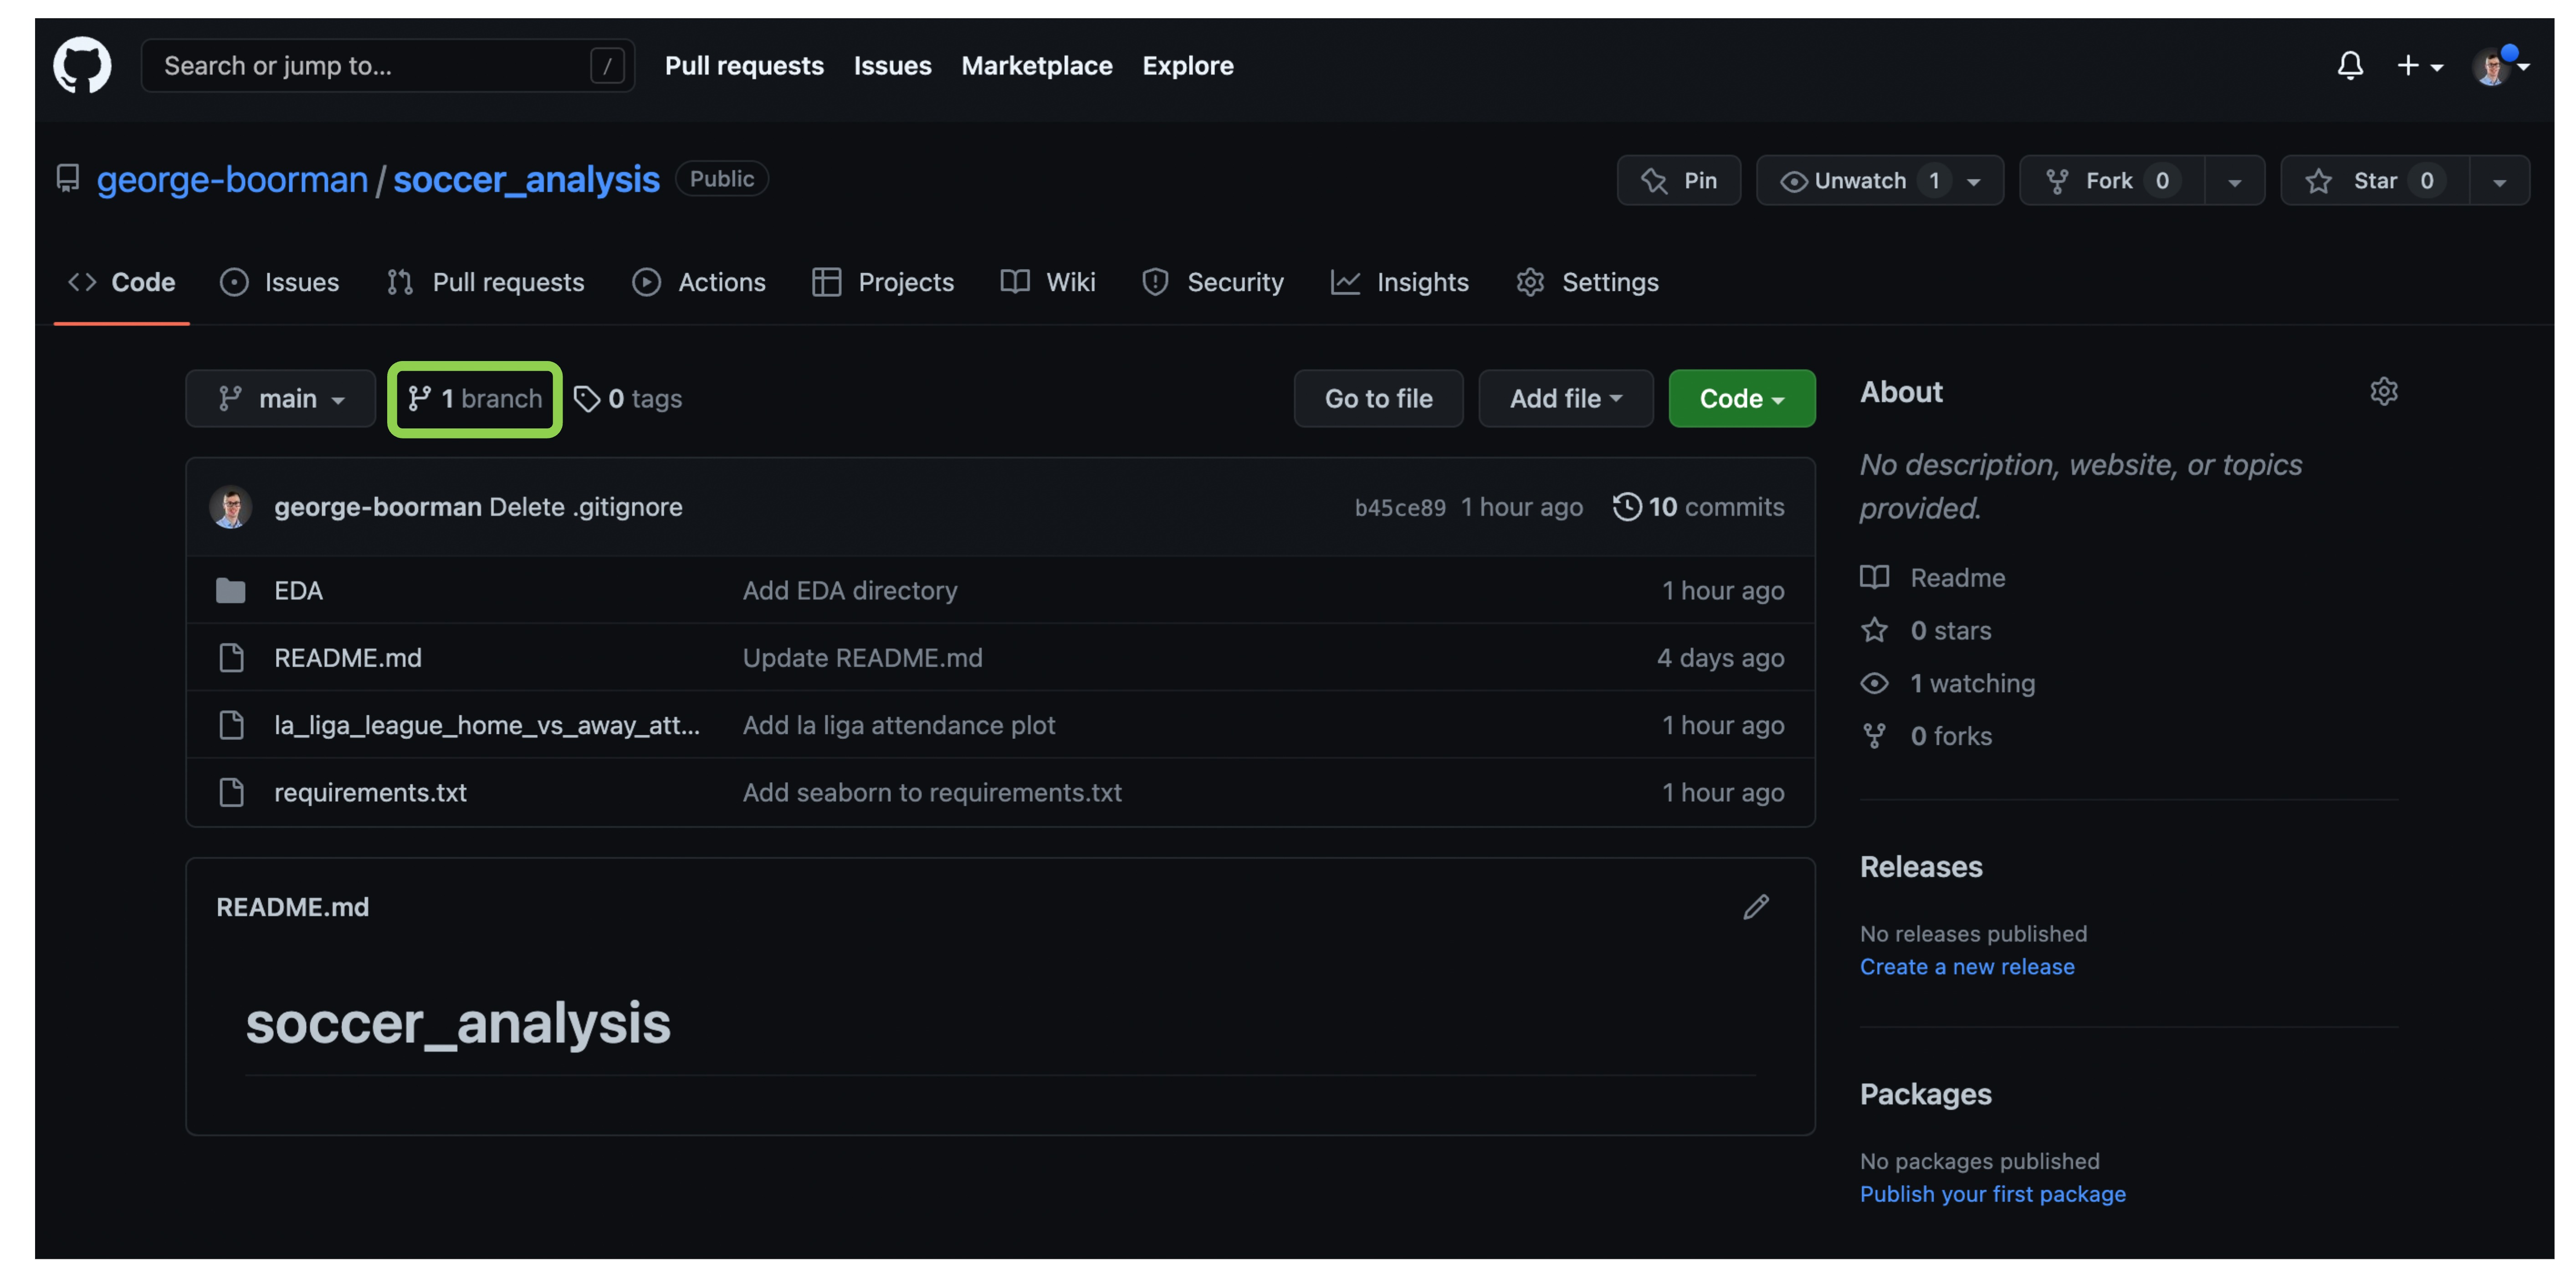
Task: Click the README.md file icon
Action: (x=231, y=657)
